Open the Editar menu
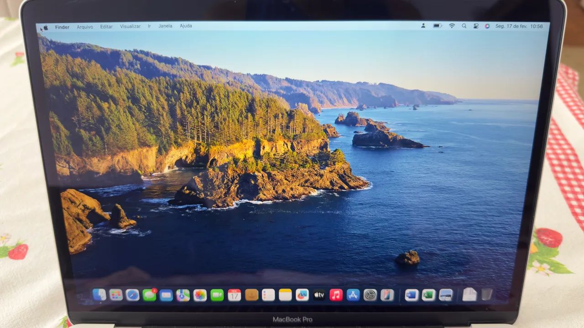 tap(106, 27)
